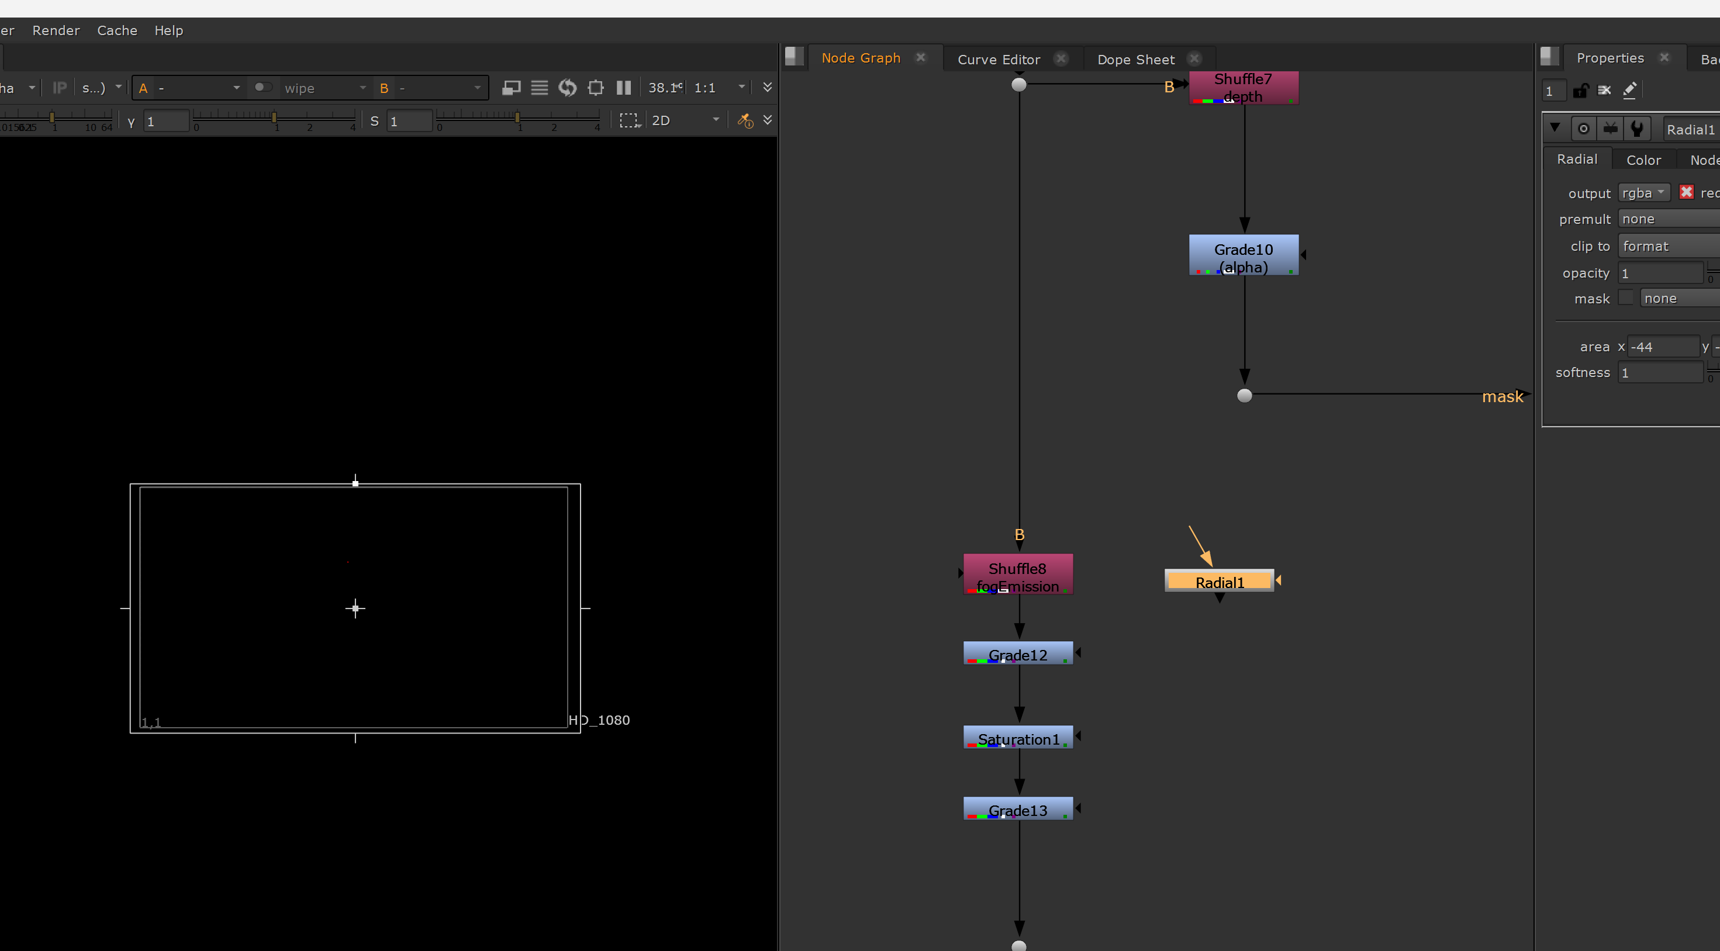The image size is (1720, 951).
Task: Select the Saturation1 node
Action: 1018,738
